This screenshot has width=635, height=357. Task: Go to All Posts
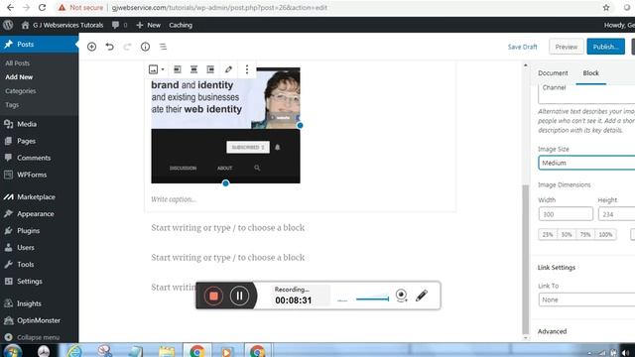(18, 63)
